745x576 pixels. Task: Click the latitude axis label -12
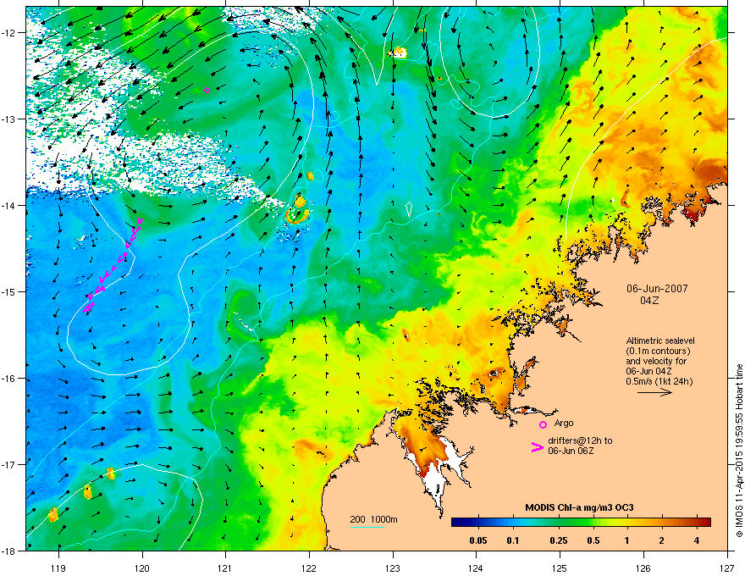coord(8,33)
